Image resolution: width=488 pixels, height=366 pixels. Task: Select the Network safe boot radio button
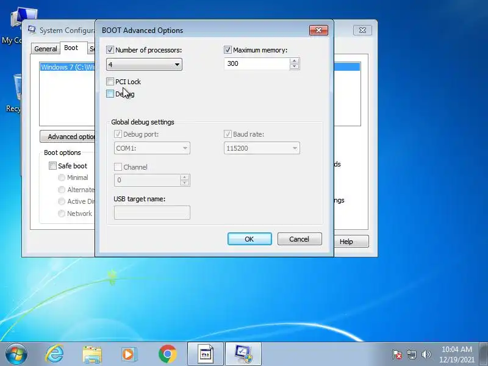(62, 213)
